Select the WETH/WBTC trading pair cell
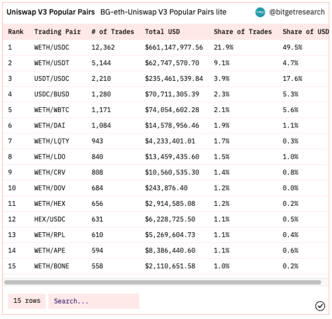 tap(51, 110)
